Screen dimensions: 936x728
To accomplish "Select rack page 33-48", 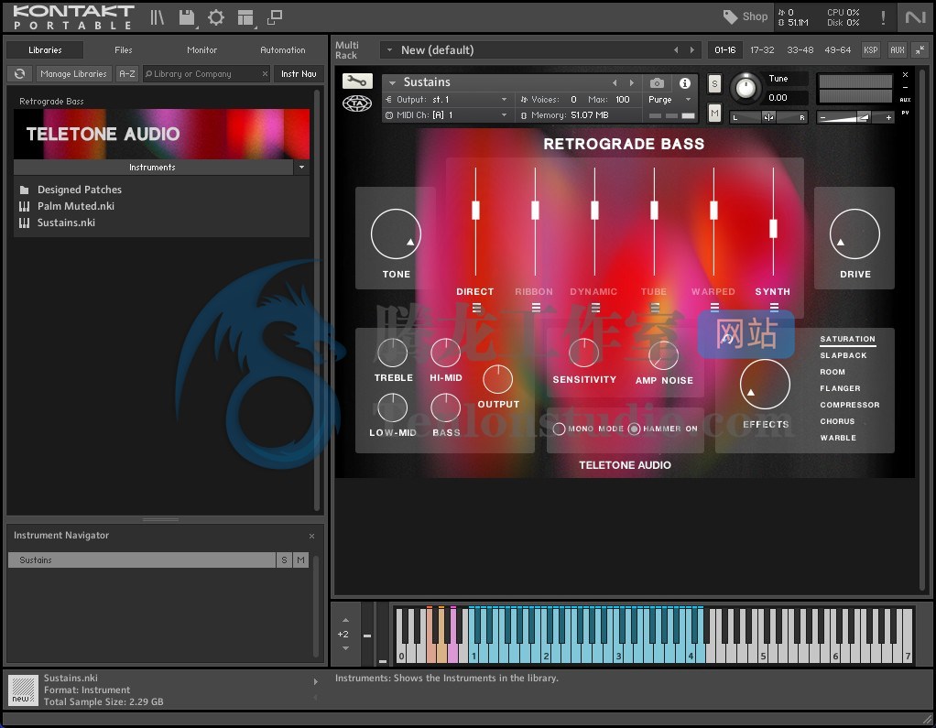I will coord(800,50).
